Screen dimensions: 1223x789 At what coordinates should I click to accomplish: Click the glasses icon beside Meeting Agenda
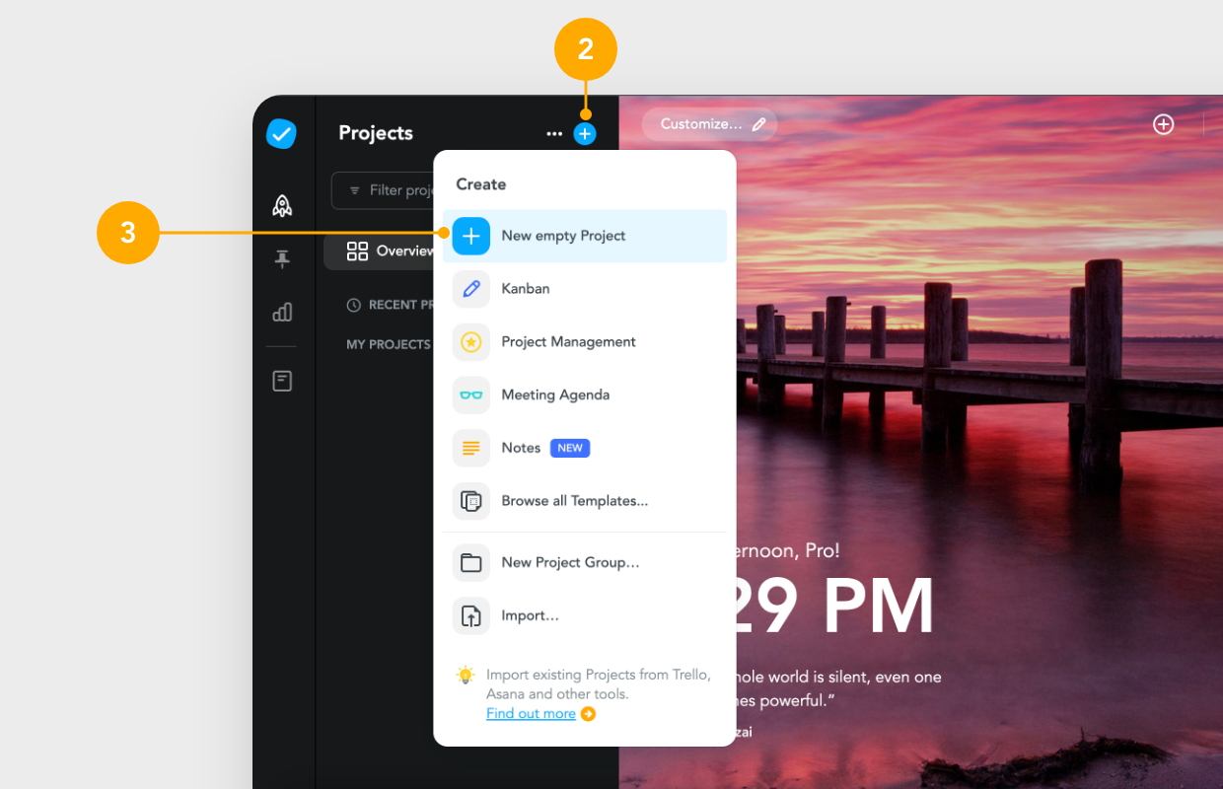470,394
